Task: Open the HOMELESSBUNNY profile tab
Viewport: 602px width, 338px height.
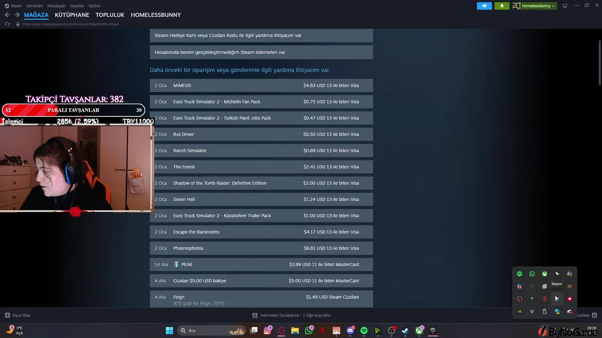Action: coord(156,15)
